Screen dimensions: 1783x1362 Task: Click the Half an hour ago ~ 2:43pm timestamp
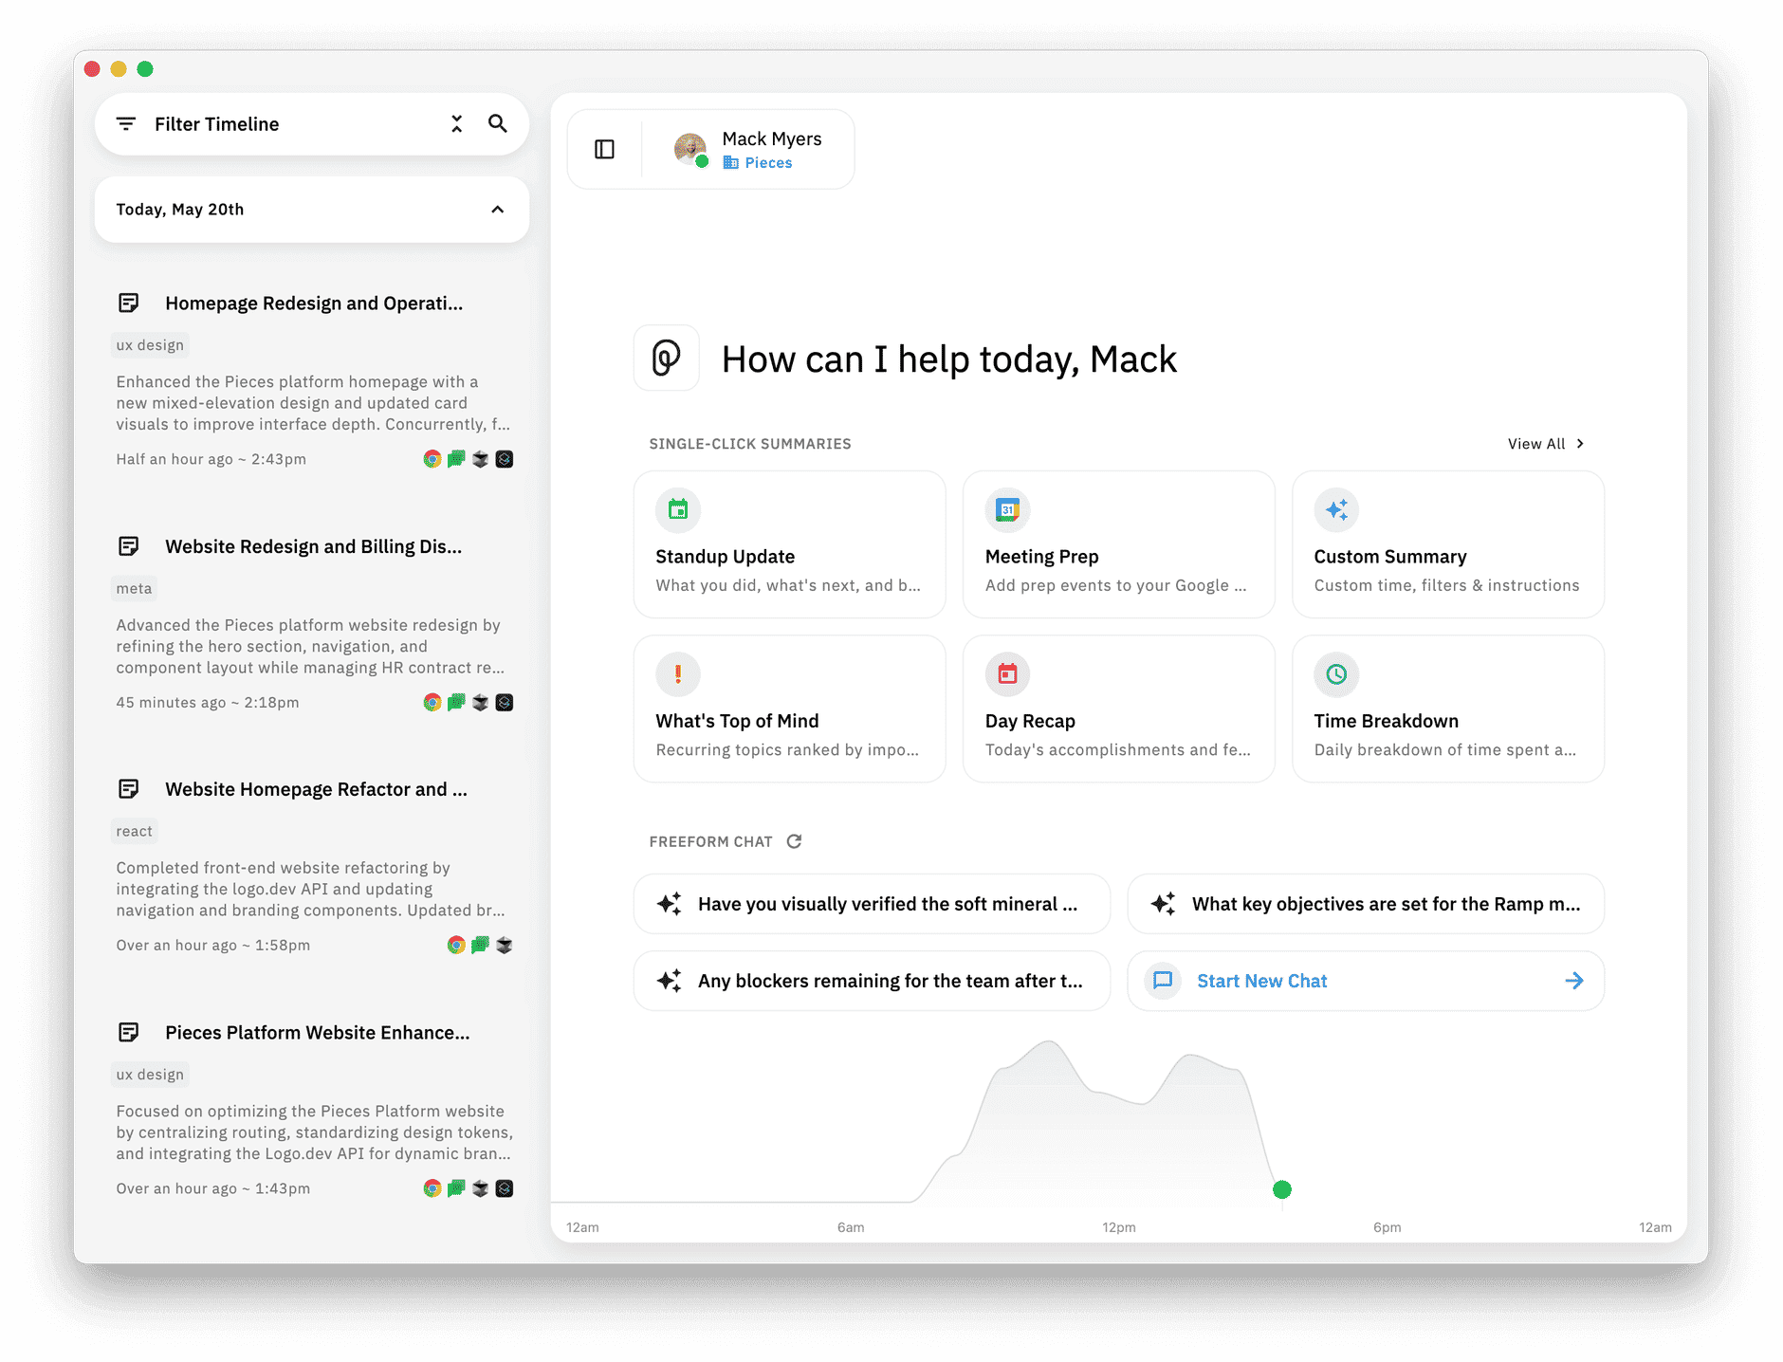(211, 459)
